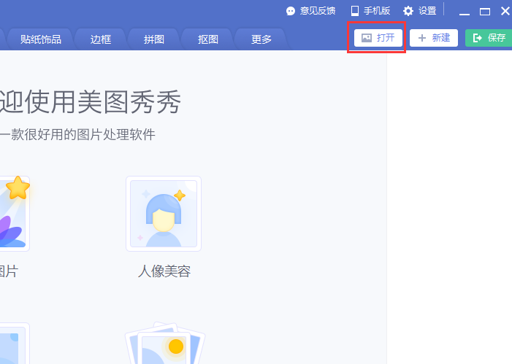512x364 pixels.
Task: Click the green 保存 button
Action: coord(489,38)
